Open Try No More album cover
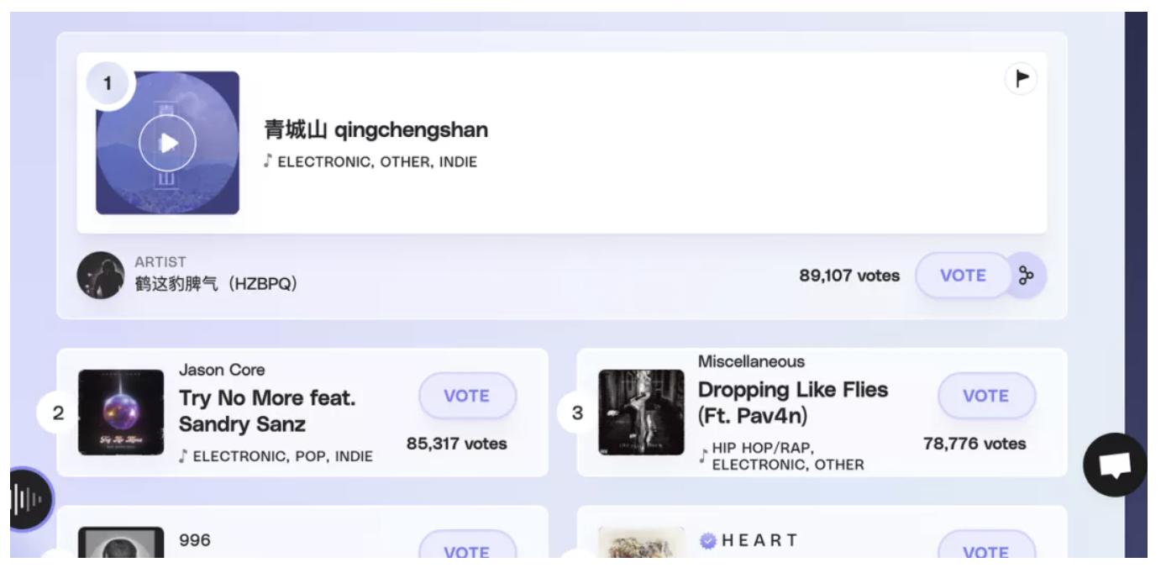 pyautogui.click(x=121, y=413)
